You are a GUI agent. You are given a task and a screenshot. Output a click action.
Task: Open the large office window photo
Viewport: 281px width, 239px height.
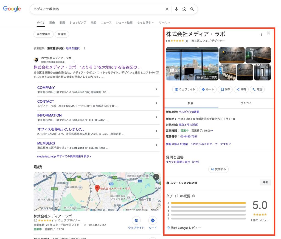[x=192, y=64]
